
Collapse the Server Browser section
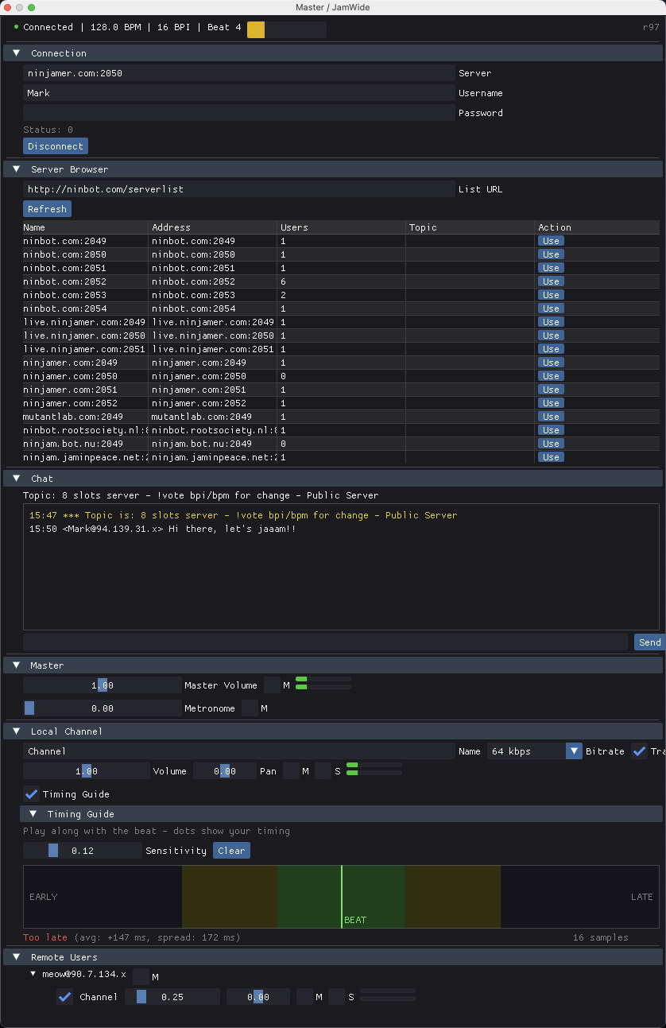pyautogui.click(x=16, y=169)
